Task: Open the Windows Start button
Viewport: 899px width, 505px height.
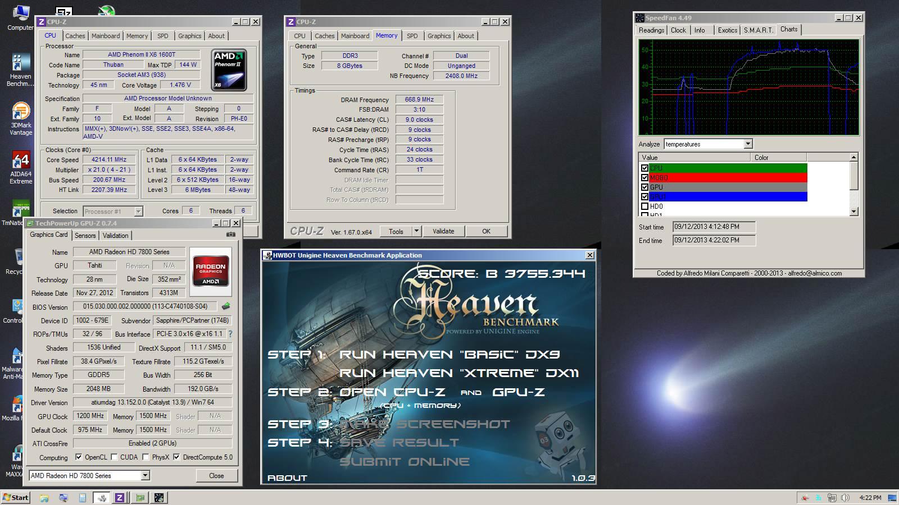Action: tap(16, 498)
